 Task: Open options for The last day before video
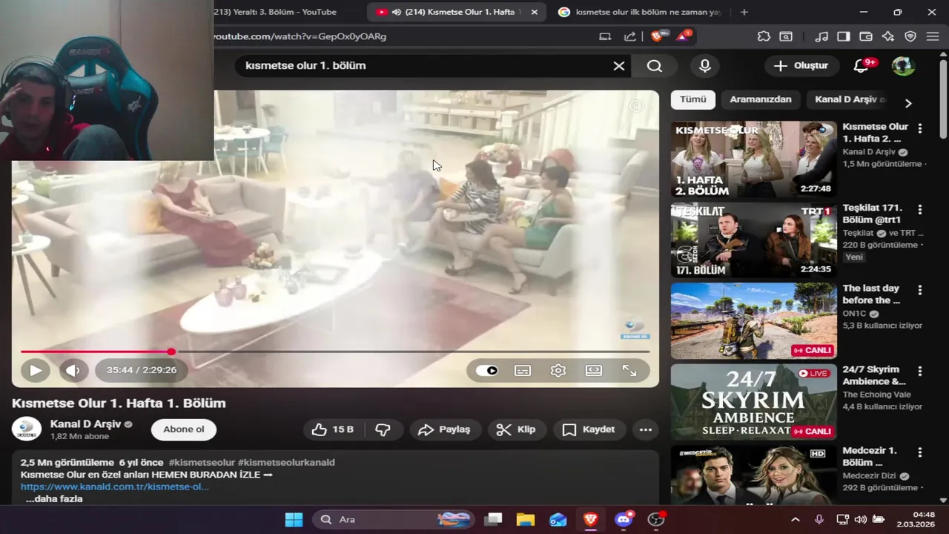point(920,290)
